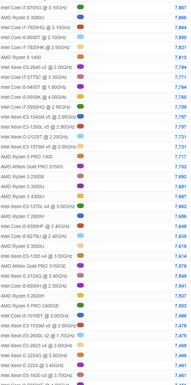This screenshot has width=191, height=385.
Task: Click score 7,578 for Athlon Gold PRO 3150GE
Action: [181, 266]
